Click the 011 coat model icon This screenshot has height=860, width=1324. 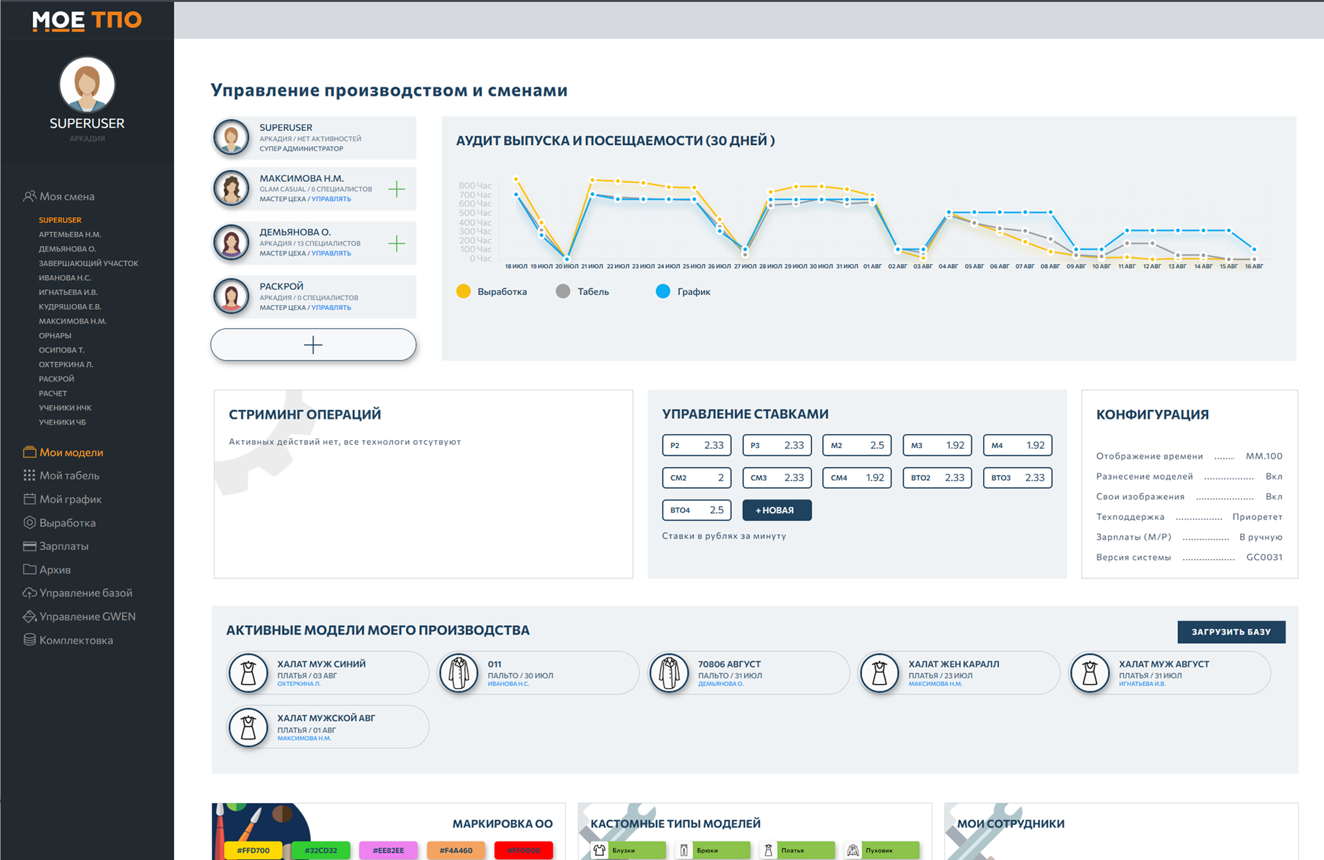click(x=459, y=673)
